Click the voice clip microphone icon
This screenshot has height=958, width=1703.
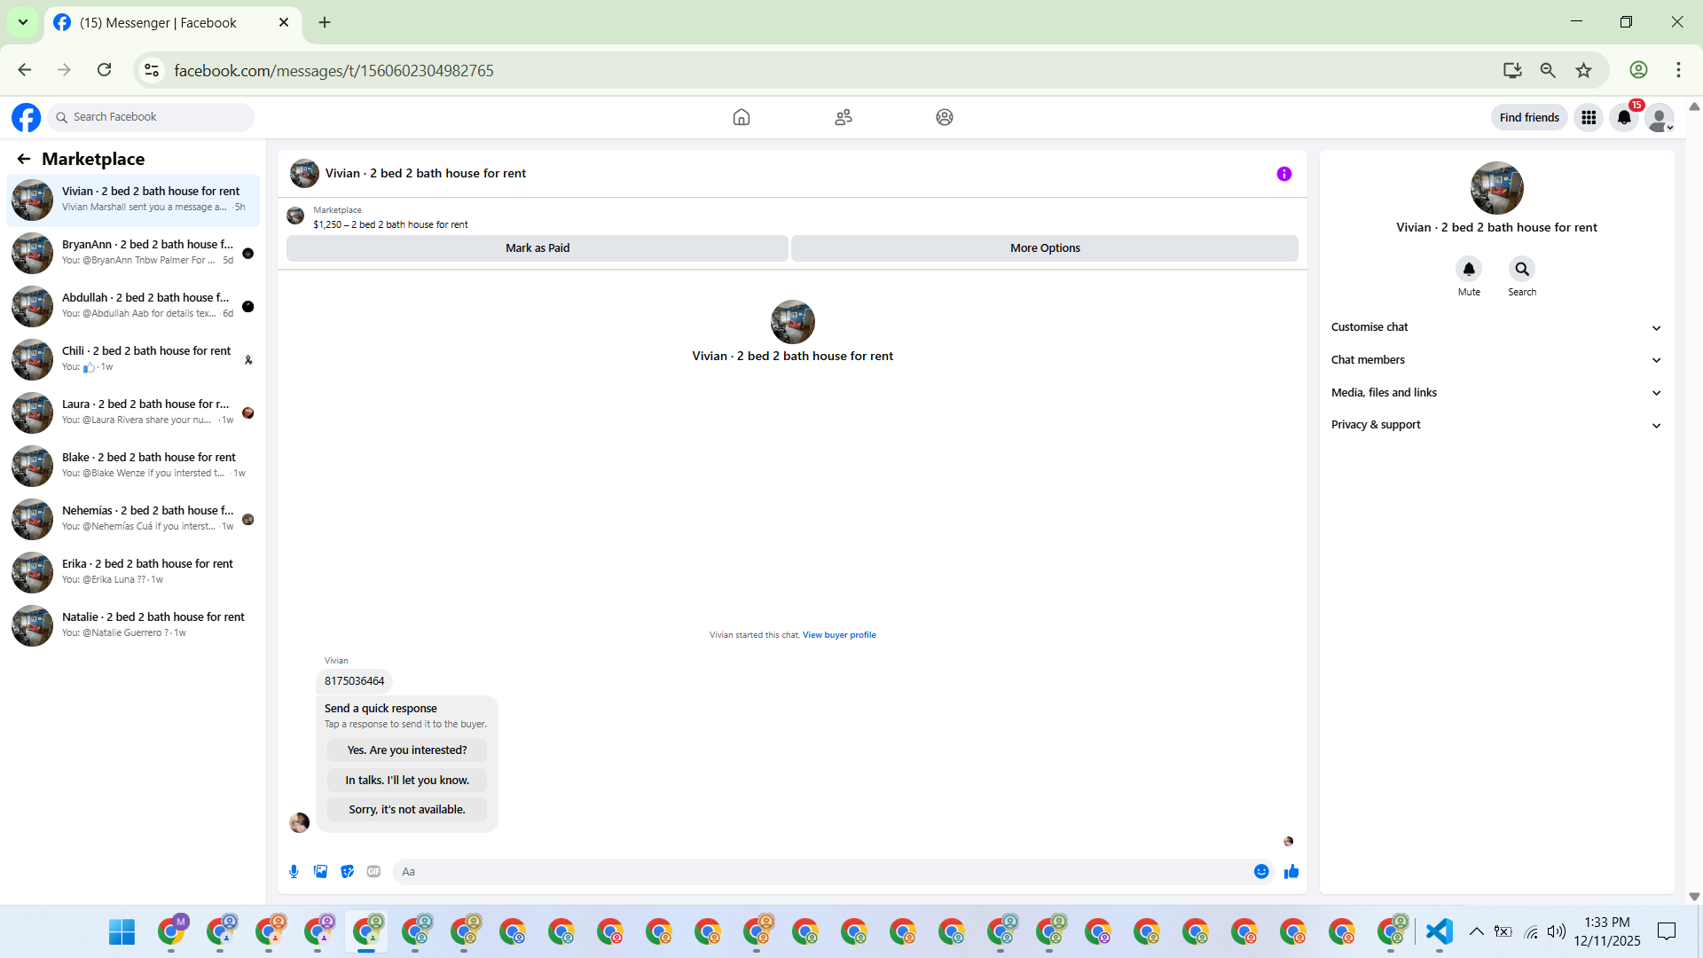(294, 872)
